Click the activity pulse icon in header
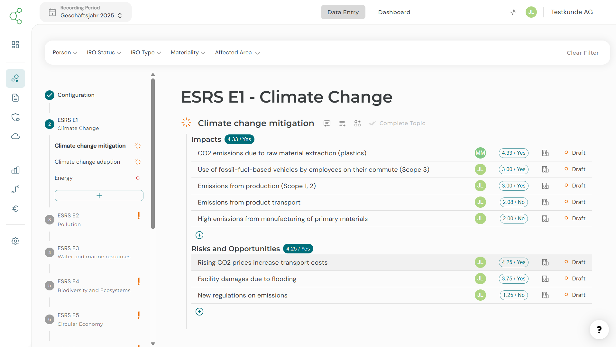 point(513,12)
